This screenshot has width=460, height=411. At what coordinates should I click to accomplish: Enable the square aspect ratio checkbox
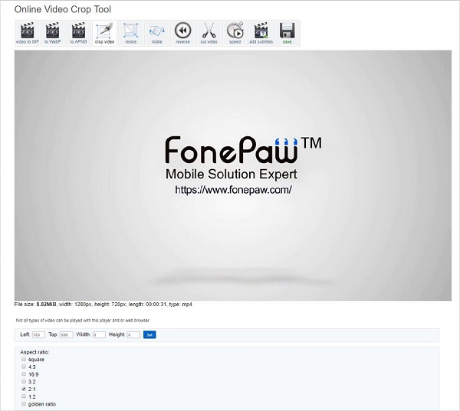pos(24,359)
